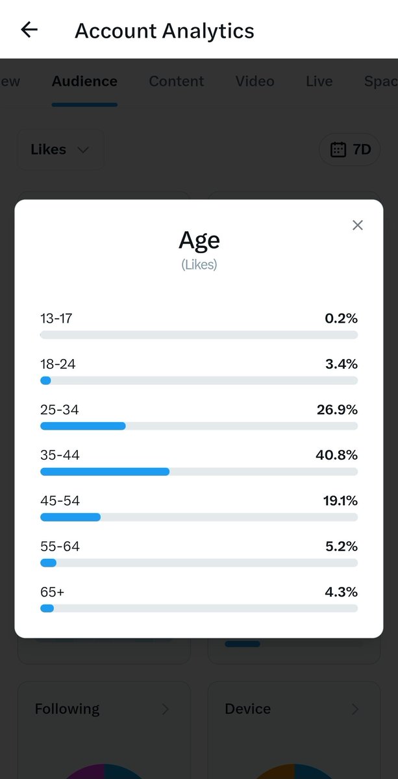Tap the 18-24 age label
The width and height of the screenshot is (398, 779).
pyautogui.click(x=58, y=364)
